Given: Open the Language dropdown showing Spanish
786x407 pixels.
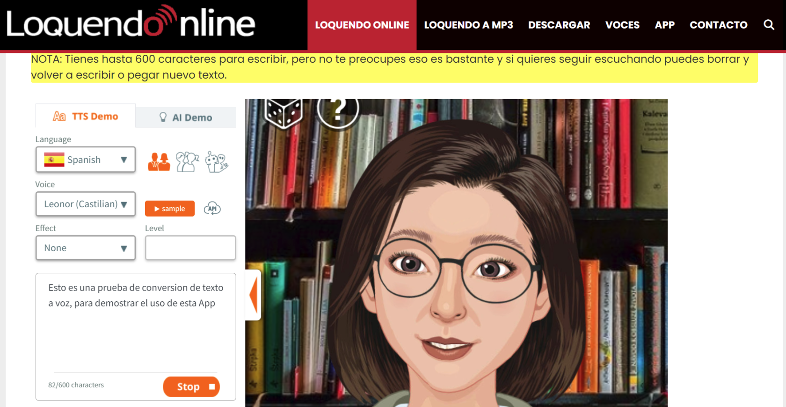Looking at the screenshot, I should click(x=86, y=160).
